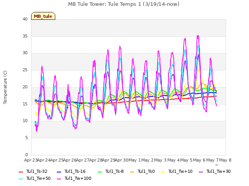
Task: Click the May 4 x-axis tick label
Action: tap(174, 160)
